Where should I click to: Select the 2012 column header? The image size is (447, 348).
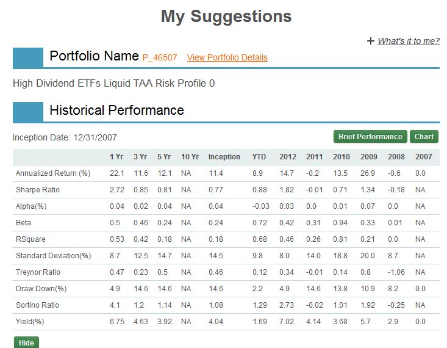tap(288, 157)
